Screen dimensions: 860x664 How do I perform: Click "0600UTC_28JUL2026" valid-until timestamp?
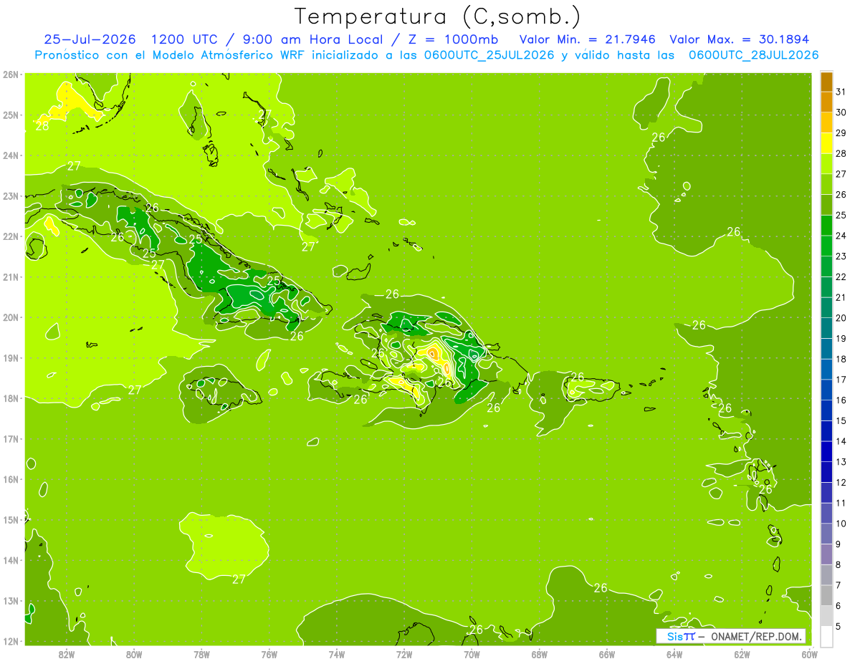point(754,55)
